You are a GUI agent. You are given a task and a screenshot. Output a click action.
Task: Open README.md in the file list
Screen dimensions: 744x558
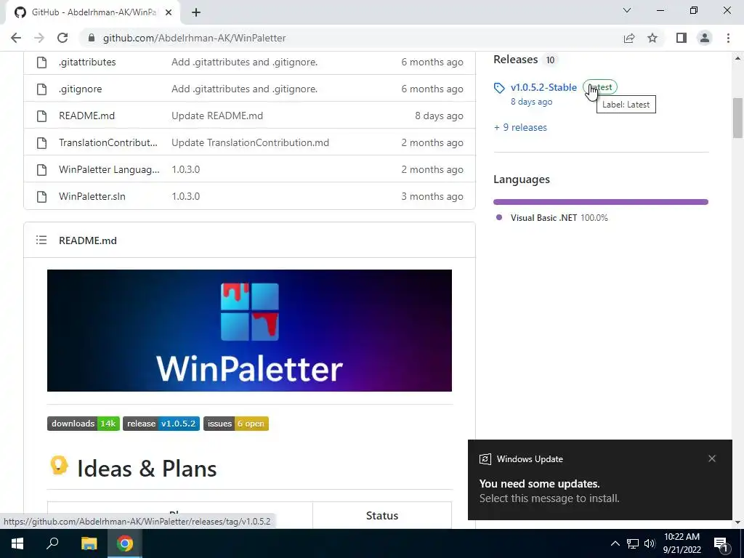pos(87,116)
